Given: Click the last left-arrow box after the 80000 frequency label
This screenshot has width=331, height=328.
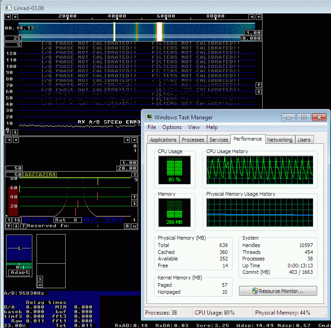Looking at the screenshot, I should 258,17.
